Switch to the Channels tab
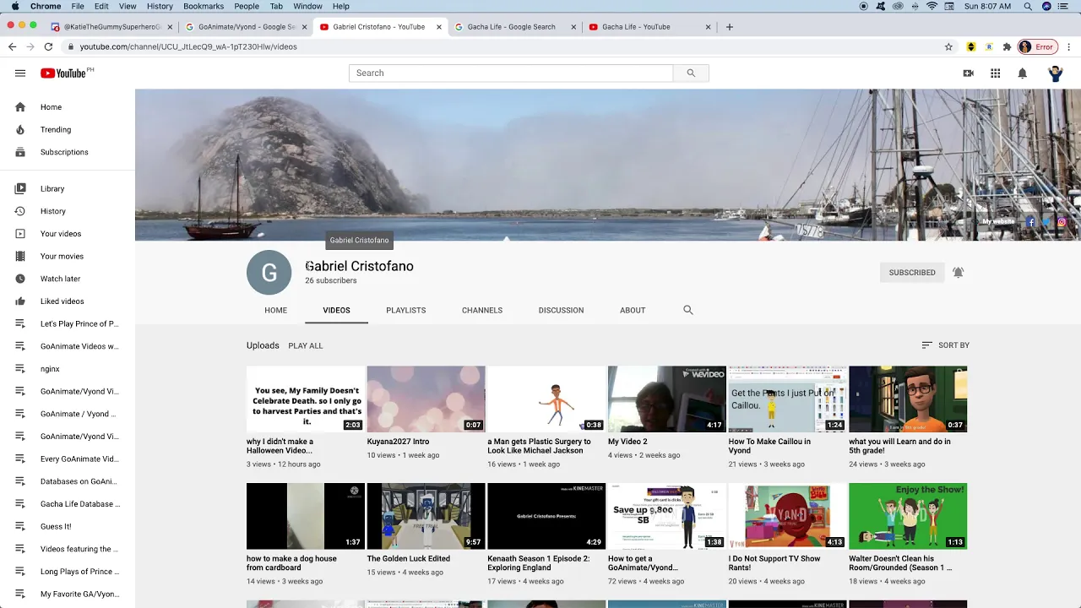Image resolution: width=1081 pixels, height=608 pixels. (x=482, y=311)
